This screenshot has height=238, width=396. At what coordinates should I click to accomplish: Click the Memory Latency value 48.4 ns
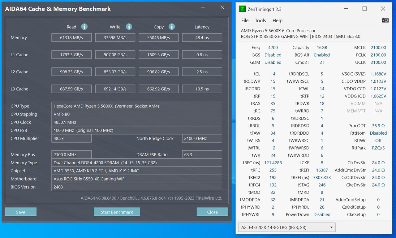click(x=202, y=37)
